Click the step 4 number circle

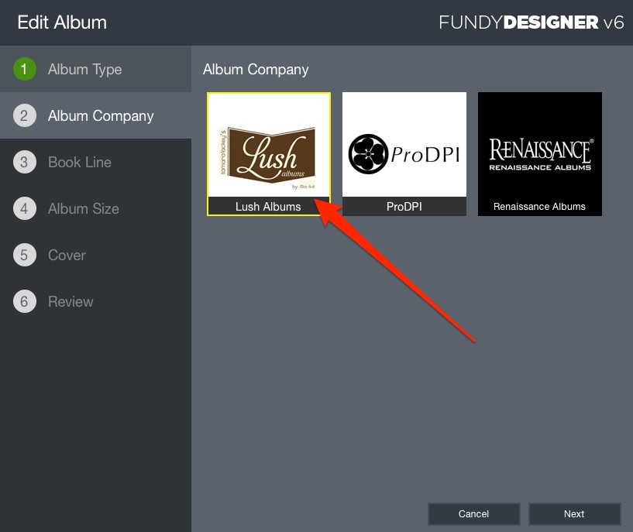click(25, 208)
